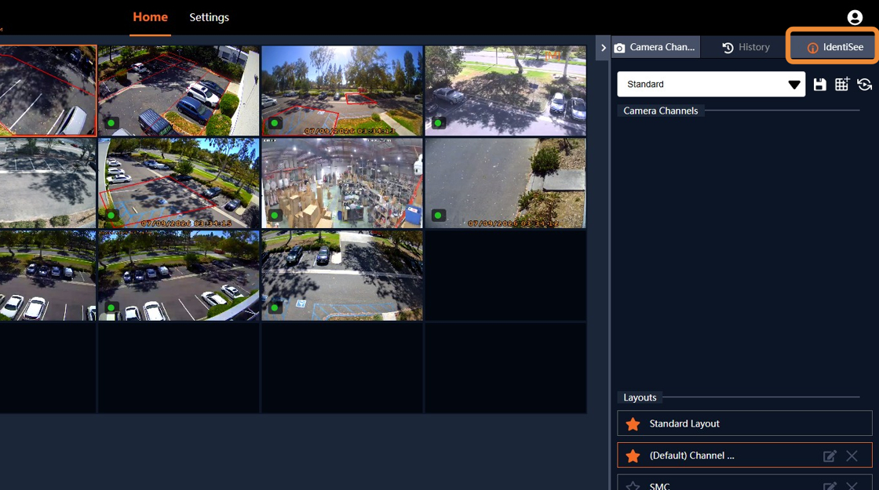The height and width of the screenshot is (490, 879).
Task: Click green status indicator on warehouse feed
Action: [x=275, y=216]
